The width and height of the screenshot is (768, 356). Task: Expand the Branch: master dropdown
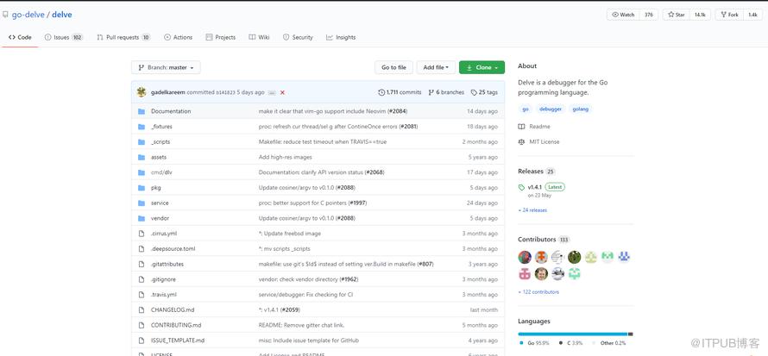point(166,67)
